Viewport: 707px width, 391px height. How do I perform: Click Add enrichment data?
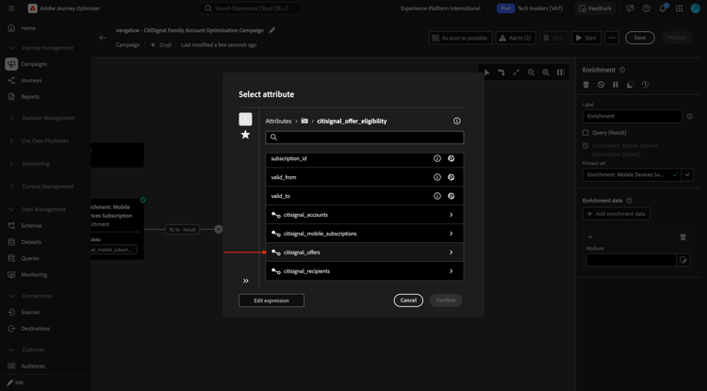pos(617,214)
